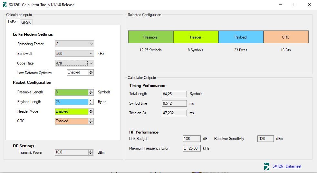This screenshot has height=173, width=317.
Task: Click the Header Mode Enabled field
Action: [72, 112]
